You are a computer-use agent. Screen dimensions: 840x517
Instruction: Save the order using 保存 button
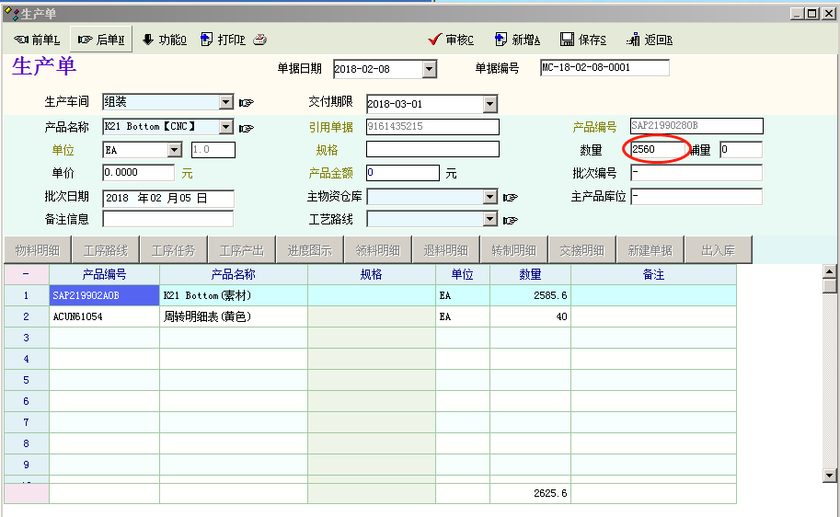[583, 40]
